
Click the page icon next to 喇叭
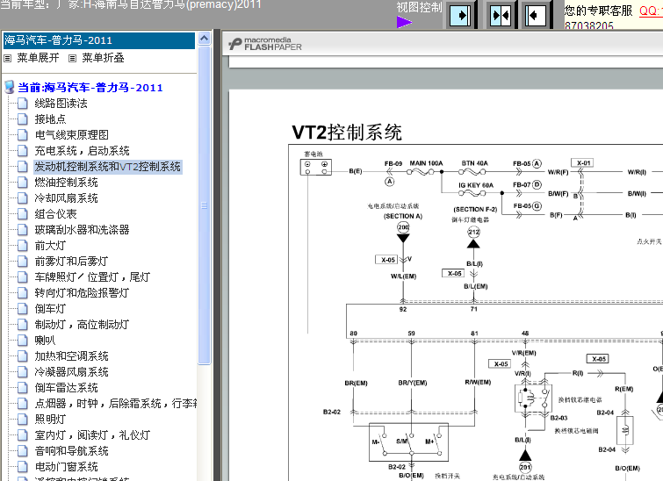point(23,341)
